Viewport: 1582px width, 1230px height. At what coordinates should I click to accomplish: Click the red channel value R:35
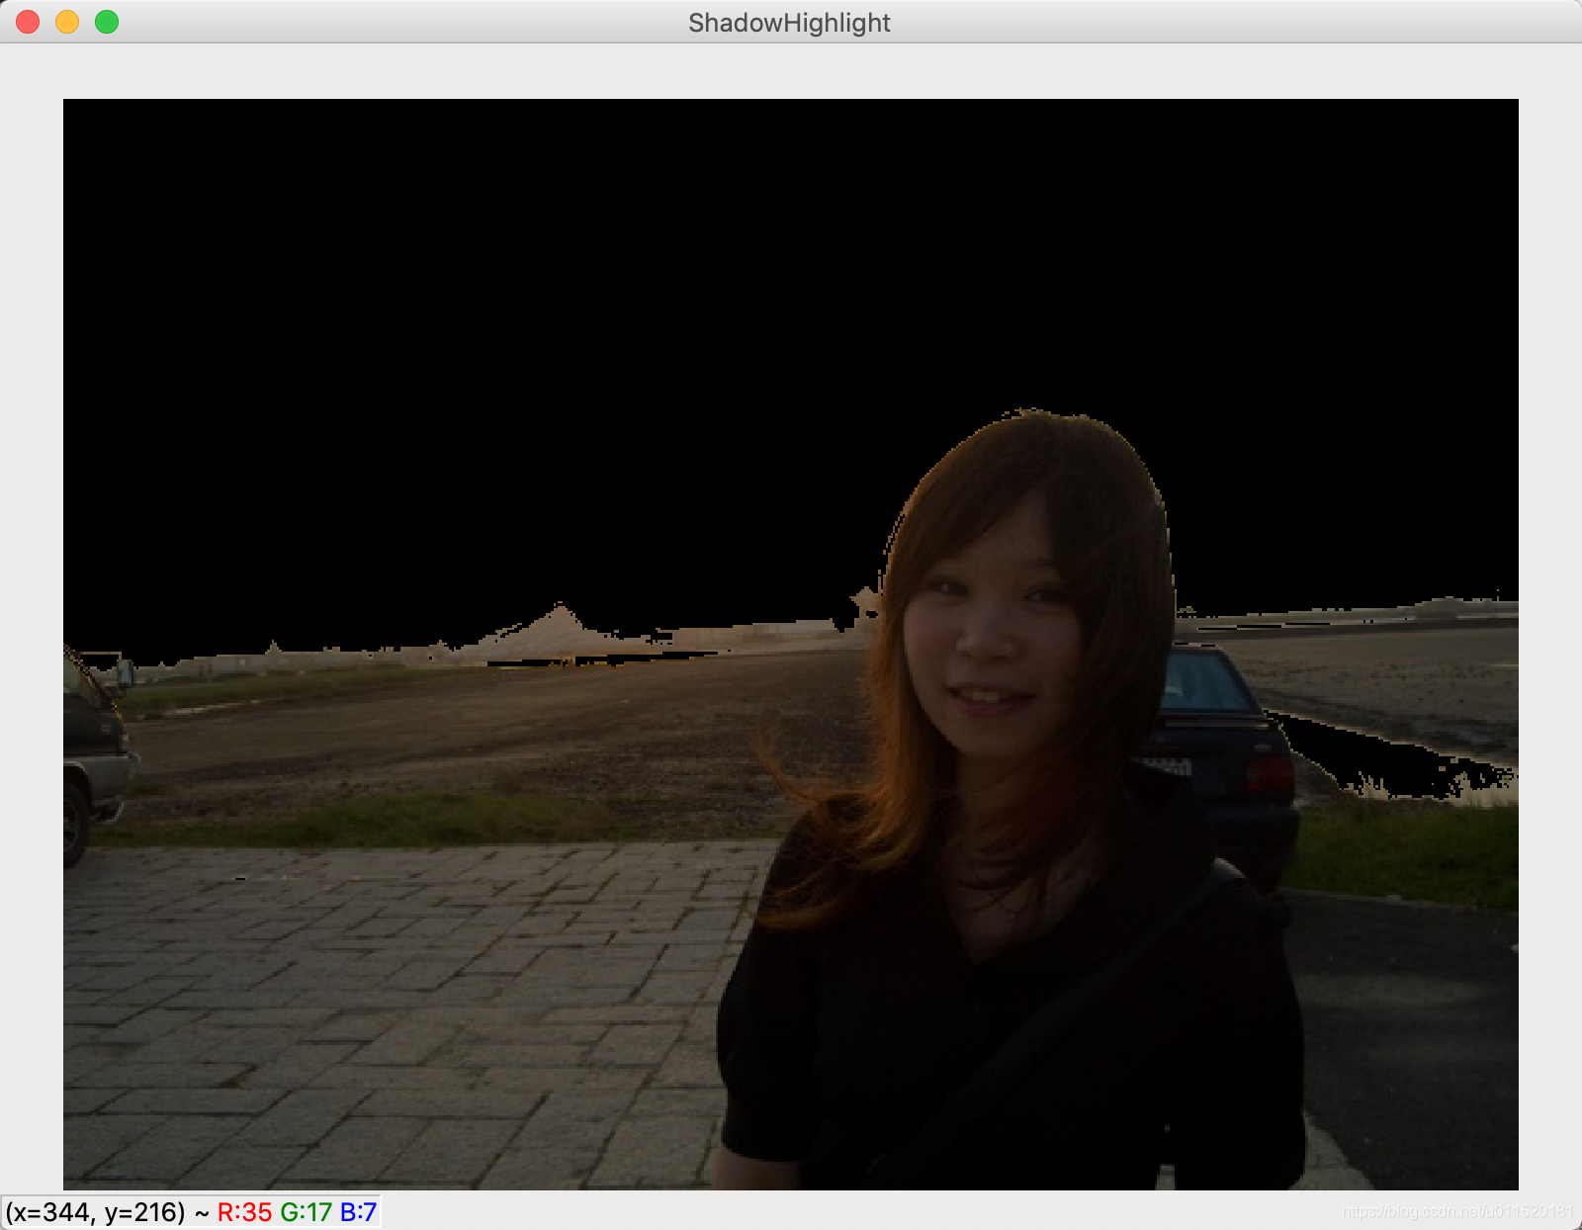[244, 1212]
